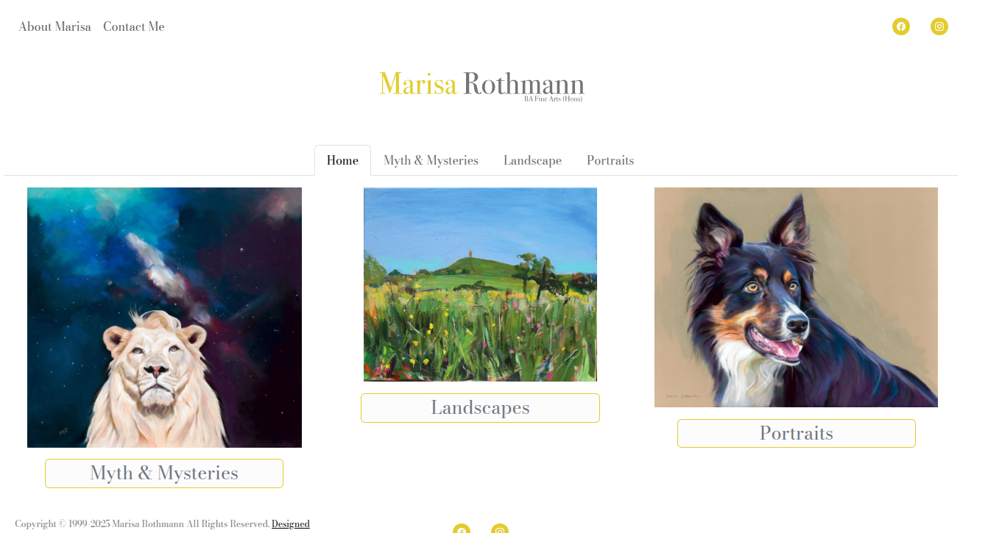Click the Marisa Rothmann site title
The width and height of the screenshot is (988, 533).
(x=481, y=84)
